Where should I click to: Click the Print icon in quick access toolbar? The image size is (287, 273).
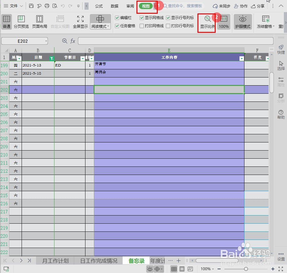pos(47,6)
